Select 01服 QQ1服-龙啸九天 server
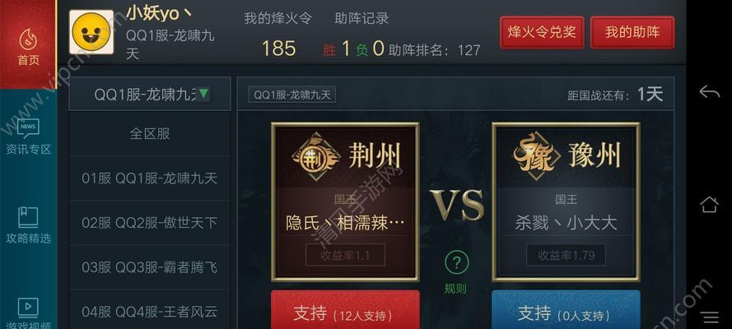The height and width of the screenshot is (329, 732). pyautogui.click(x=150, y=178)
